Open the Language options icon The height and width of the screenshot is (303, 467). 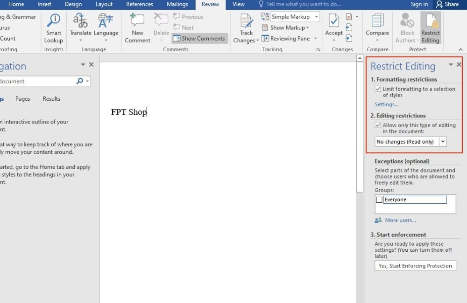click(x=106, y=21)
